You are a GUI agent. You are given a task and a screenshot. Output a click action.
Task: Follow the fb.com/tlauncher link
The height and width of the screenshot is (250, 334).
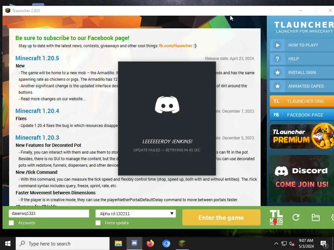[176, 46]
